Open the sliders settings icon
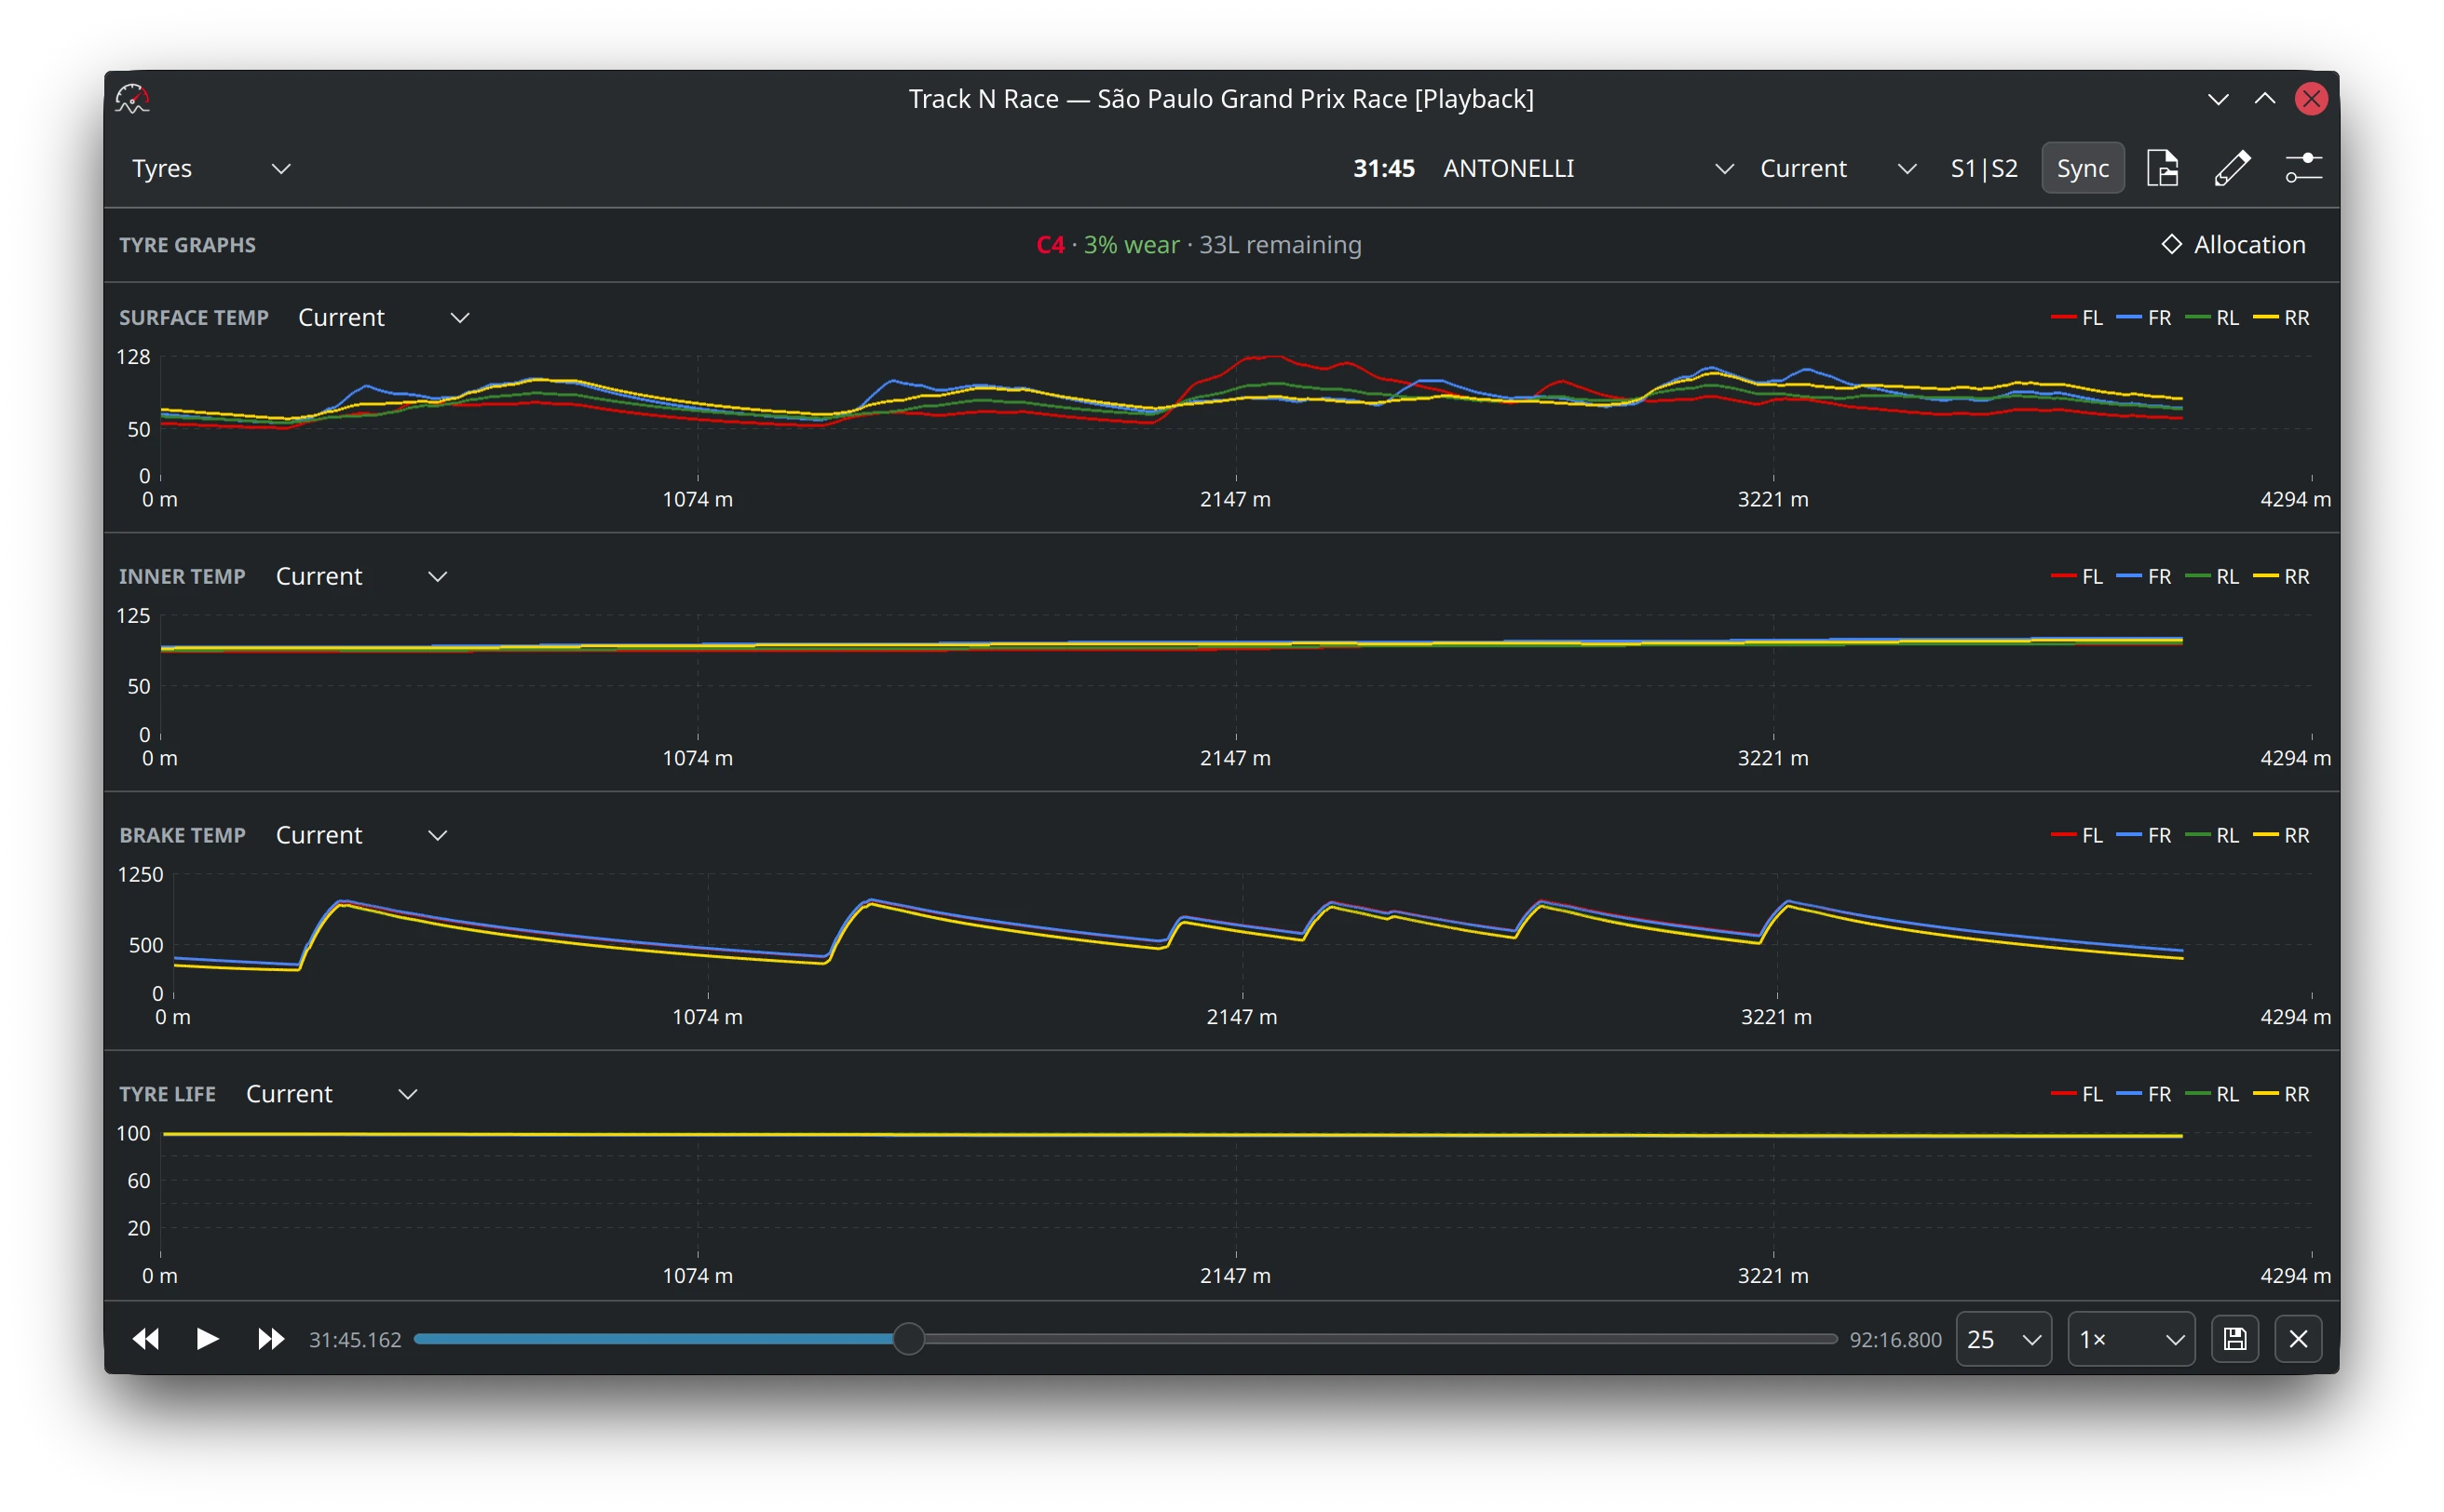This screenshot has height=1512, width=2444. pos(2303,168)
